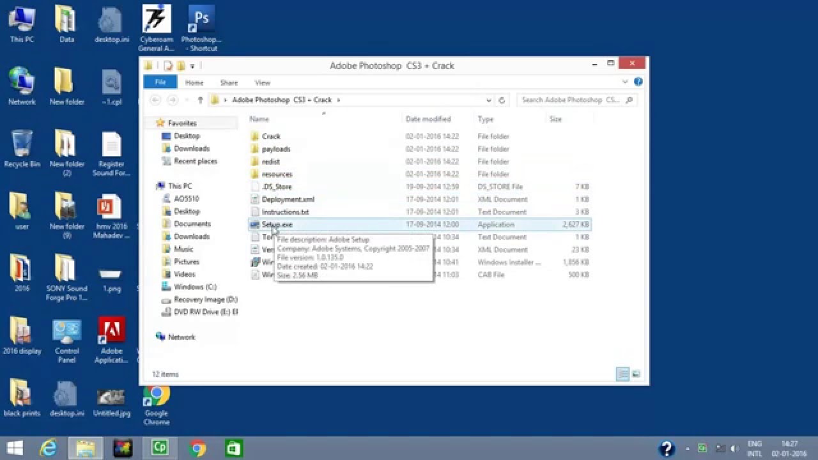Screen dimensions: 818x460
Task: Open the Share ribbon tab
Action: (229, 82)
